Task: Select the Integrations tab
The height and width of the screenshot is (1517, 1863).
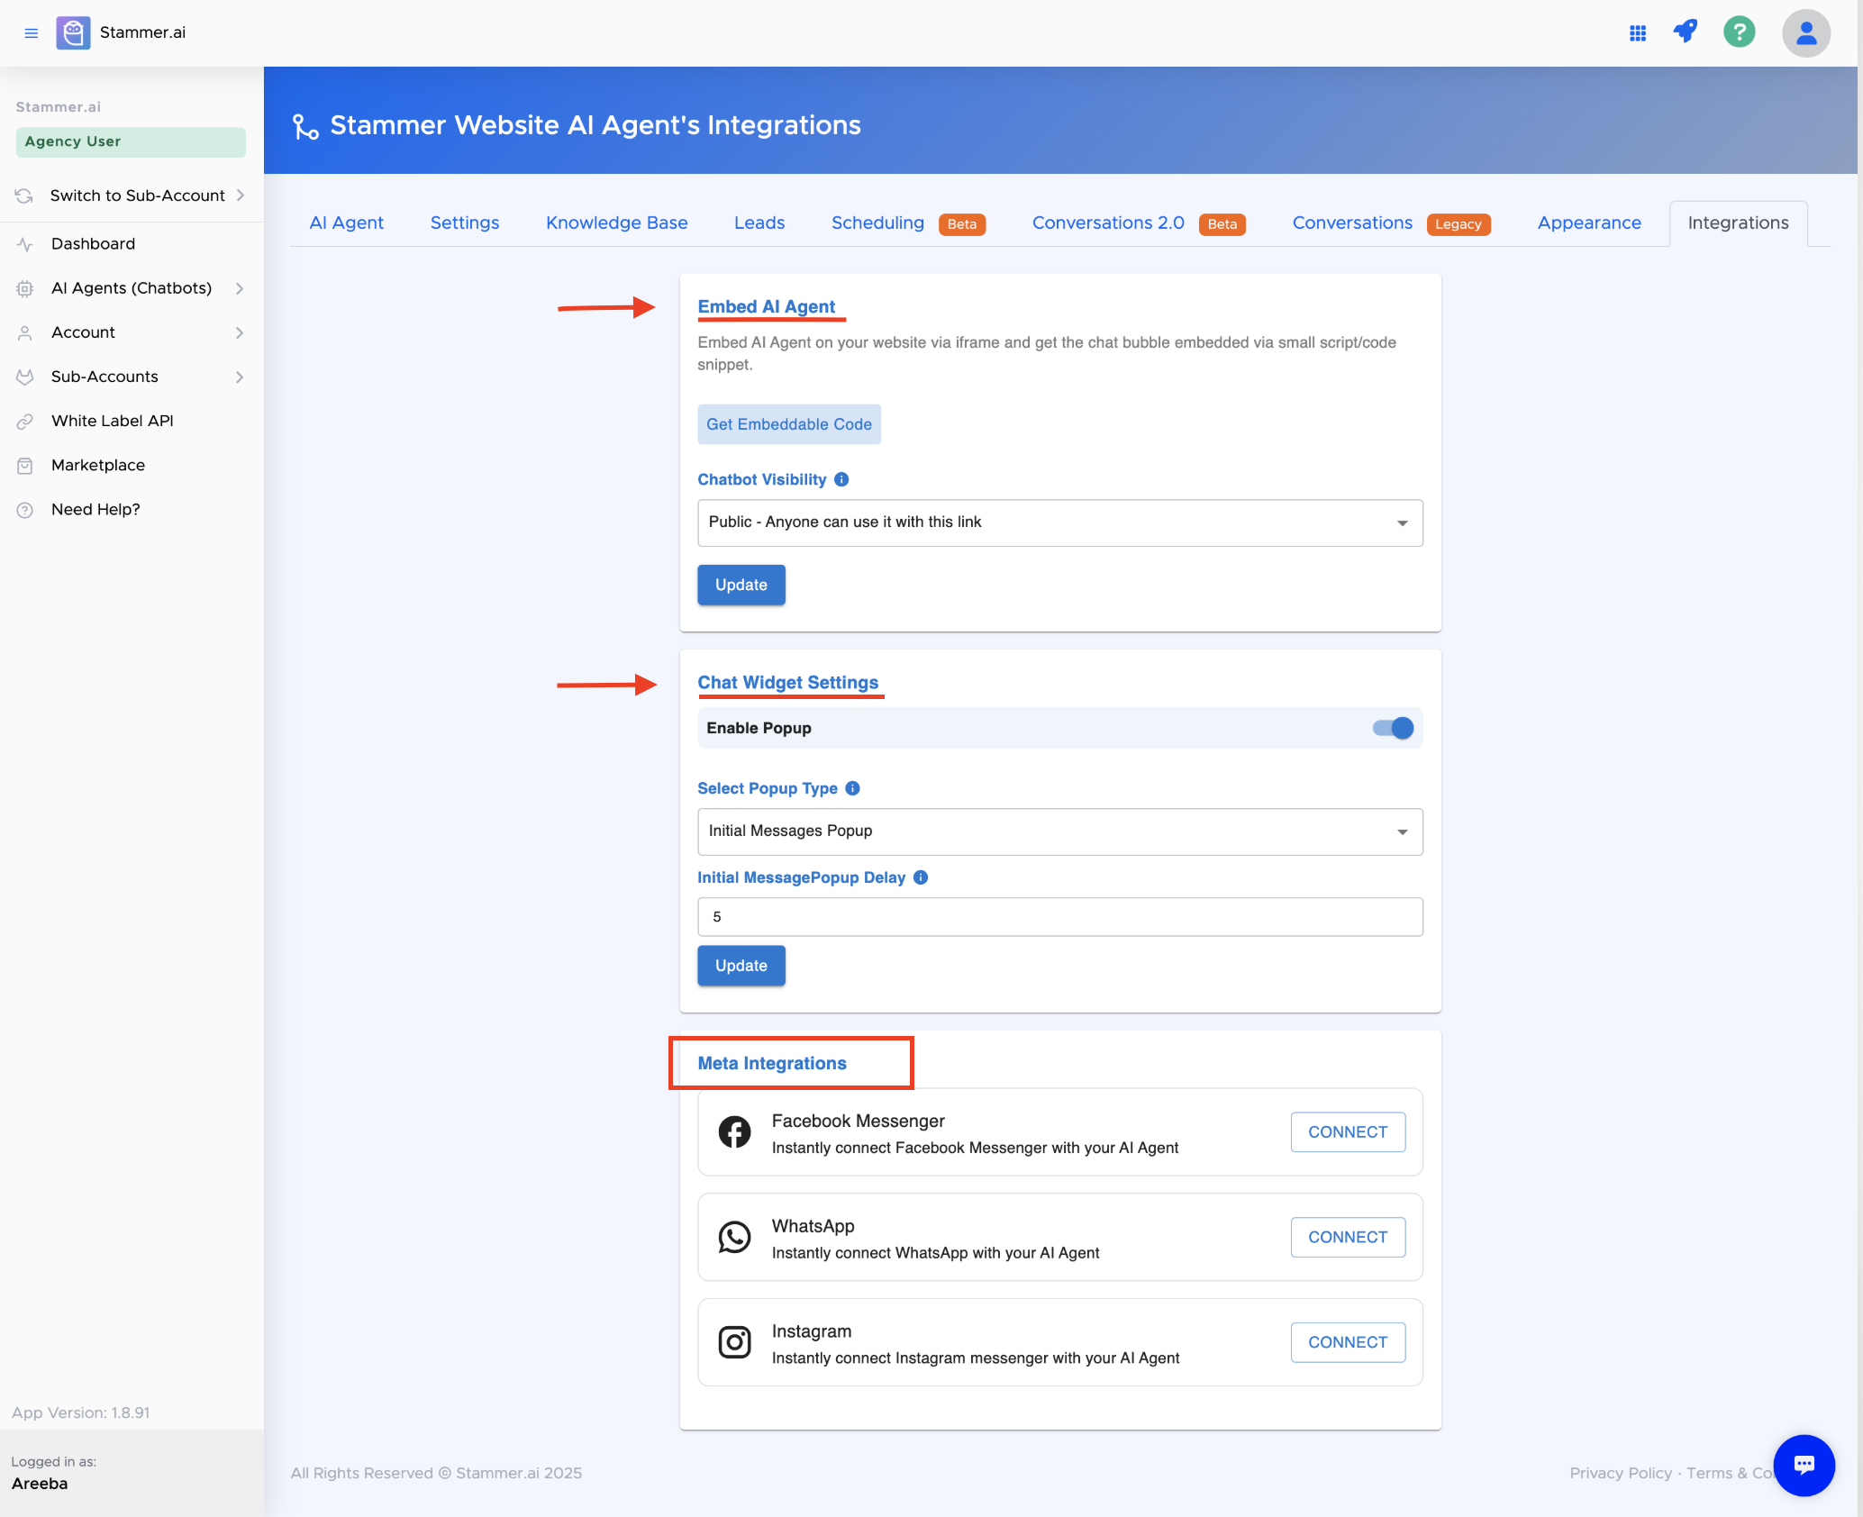Action: tap(1738, 223)
